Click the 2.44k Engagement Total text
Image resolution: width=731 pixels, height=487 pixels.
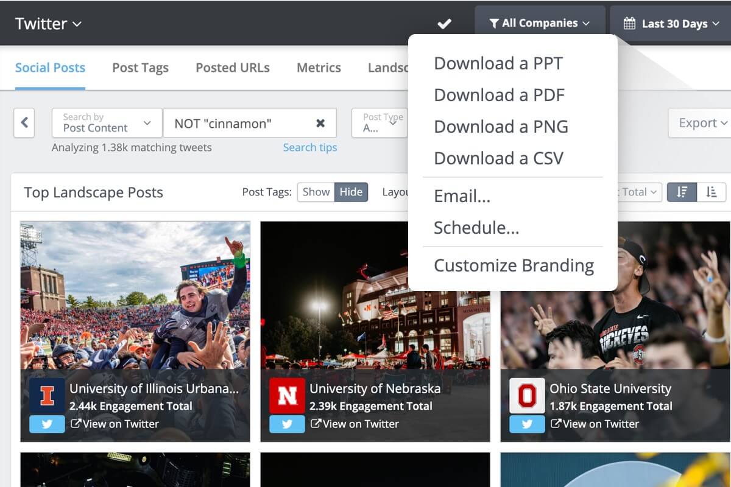[131, 406]
